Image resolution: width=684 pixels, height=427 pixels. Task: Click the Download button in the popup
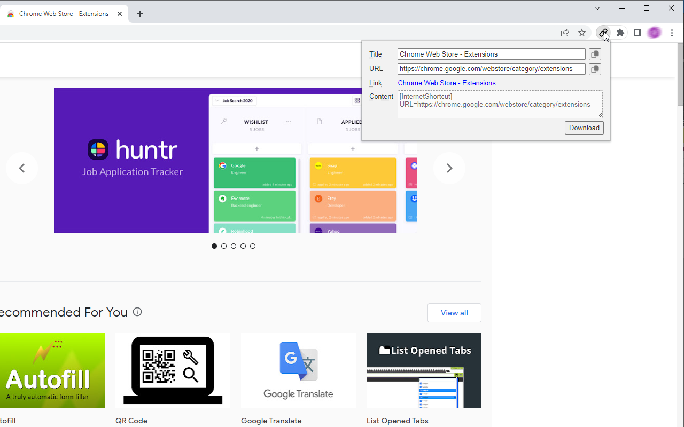[x=584, y=128]
